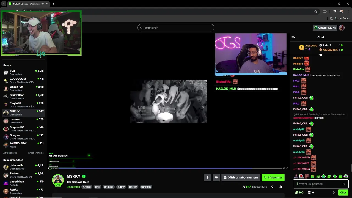Open KAILOS_MLK username in chat list
Image resolution: width=352 pixels, height=198 pixels.
tap(301, 75)
